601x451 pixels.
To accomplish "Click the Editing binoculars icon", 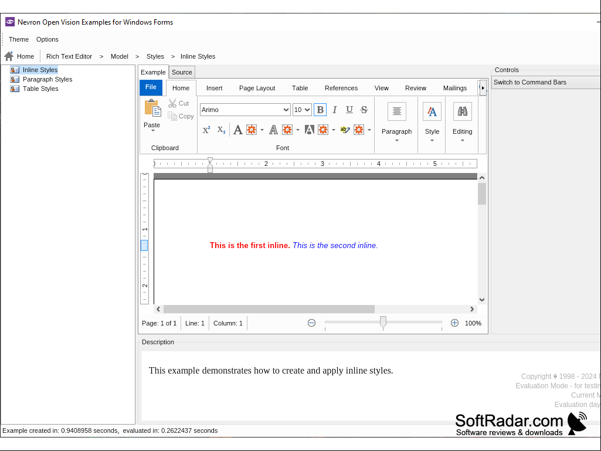I will point(462,111).
